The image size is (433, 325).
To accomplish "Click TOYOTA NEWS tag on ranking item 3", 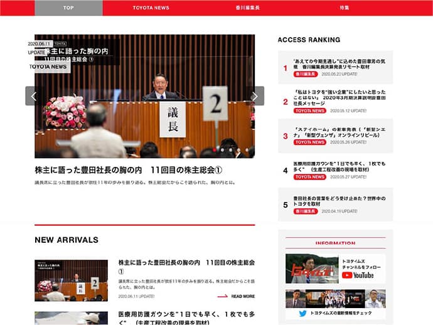I will point(310,142).
